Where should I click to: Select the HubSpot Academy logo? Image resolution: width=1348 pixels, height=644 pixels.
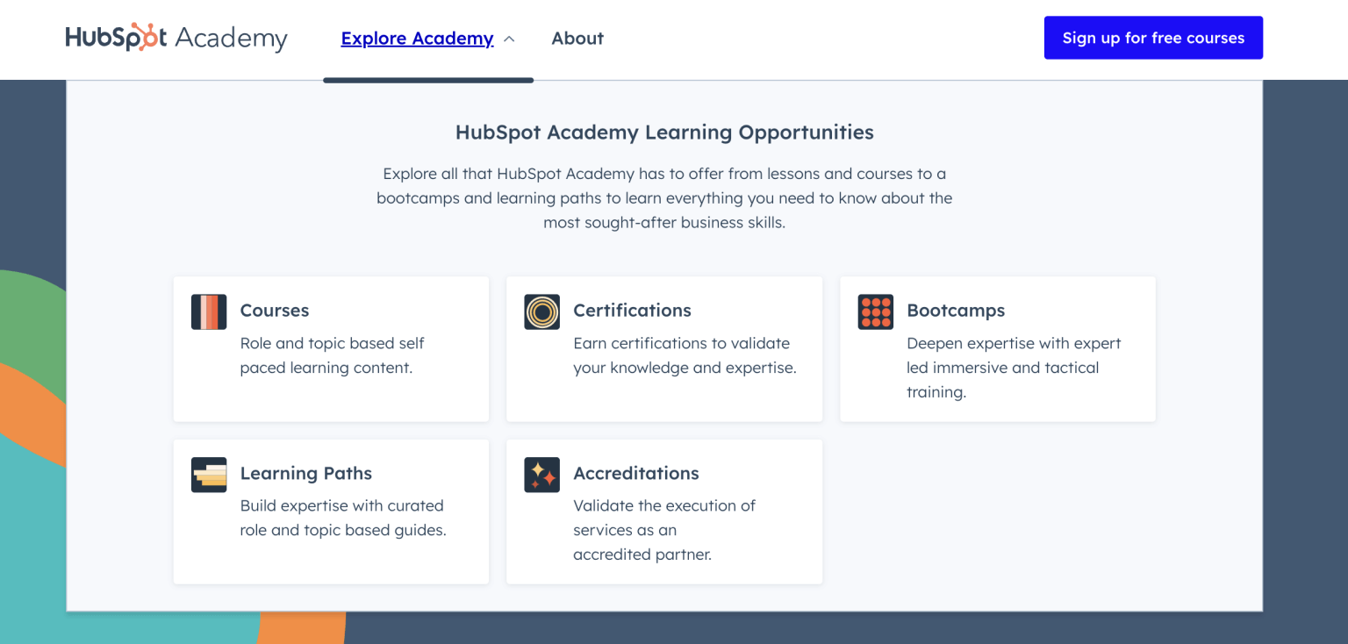tap(176, 38)
